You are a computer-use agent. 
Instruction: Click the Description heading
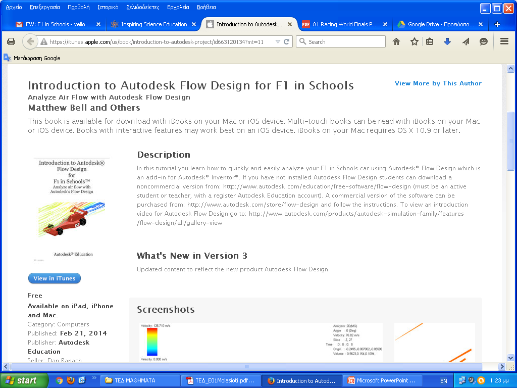(x=164, y=155)
